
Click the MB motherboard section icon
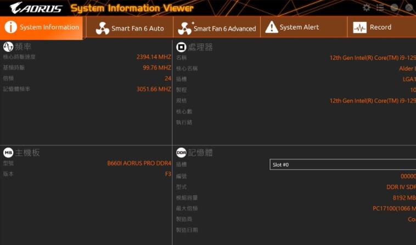(x=8, y=152)
